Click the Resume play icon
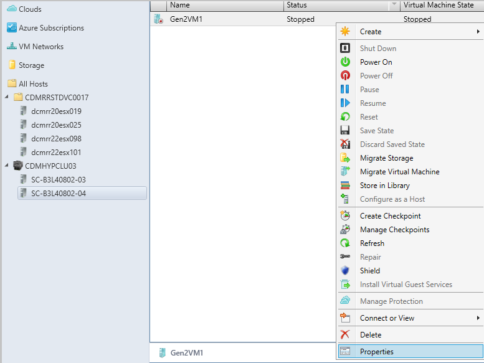 point(345,103)
